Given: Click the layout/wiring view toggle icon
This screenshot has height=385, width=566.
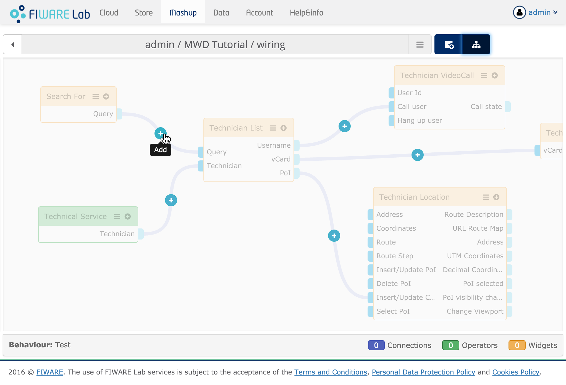Looking at the screenshot, I should [477, 44].
